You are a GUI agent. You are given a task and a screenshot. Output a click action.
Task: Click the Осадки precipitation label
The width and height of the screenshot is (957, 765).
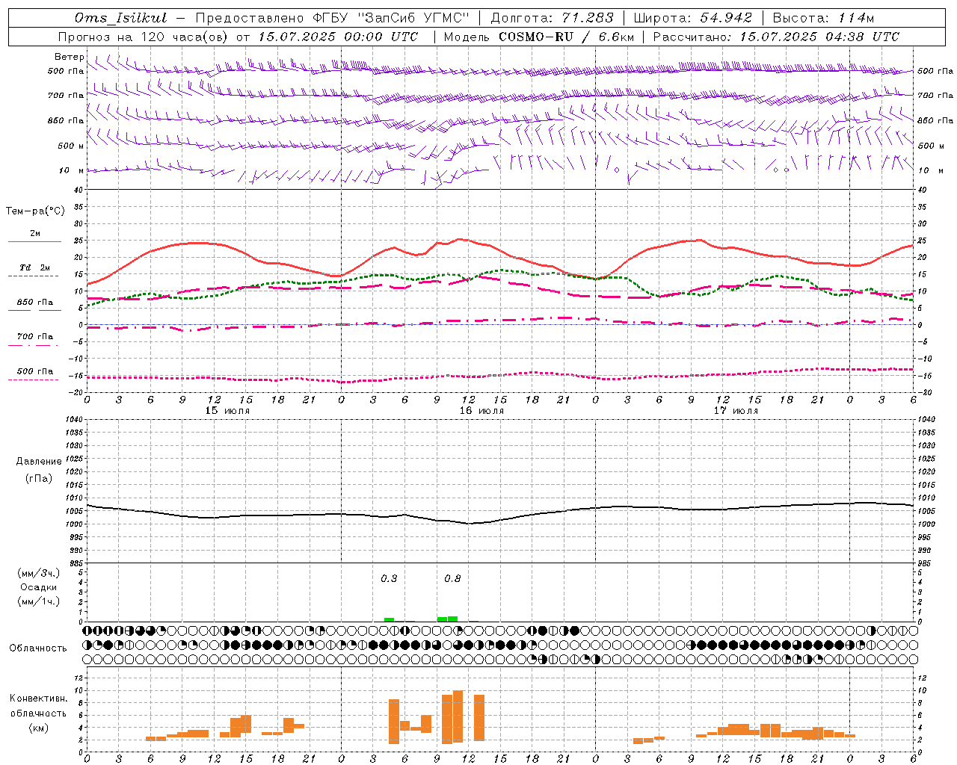tap(38, 587)
